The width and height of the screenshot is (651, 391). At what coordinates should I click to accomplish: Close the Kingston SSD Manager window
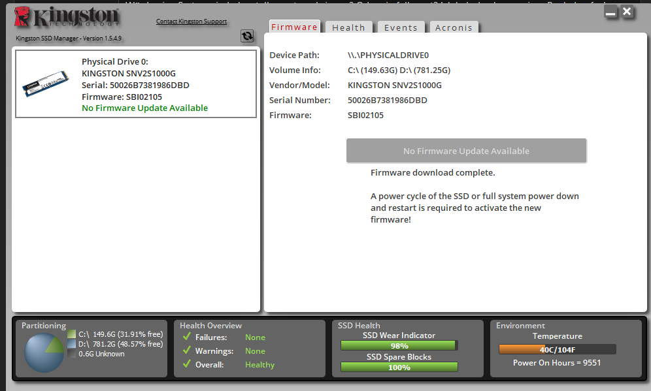pyautogui.click(x=627, y=12)
